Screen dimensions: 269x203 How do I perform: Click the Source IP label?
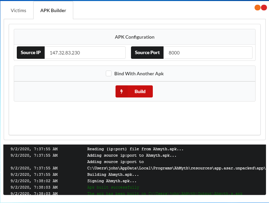pos(31,52)
